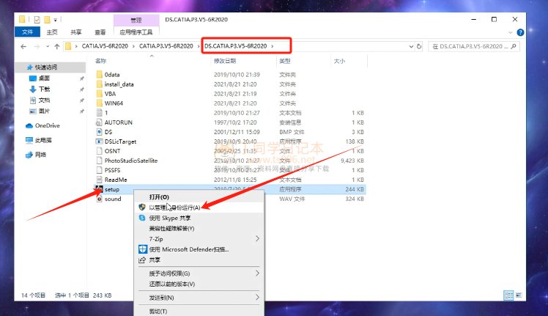Sort by the 名称 column header
Viewport: 548px width, 316px height.
coord(100,61)
